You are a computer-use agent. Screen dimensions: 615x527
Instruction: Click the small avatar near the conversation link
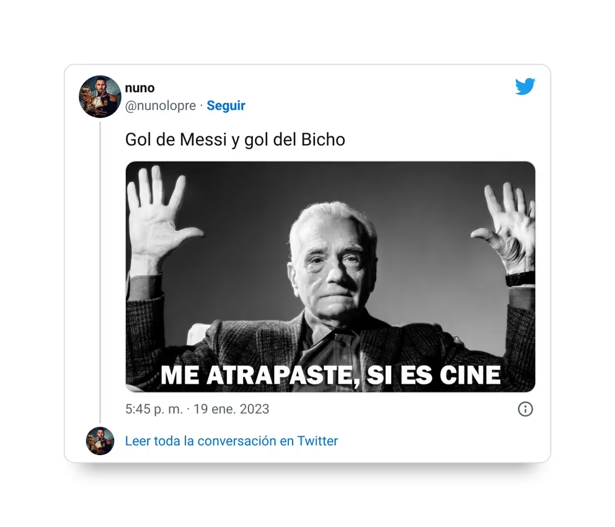point(100,441)
